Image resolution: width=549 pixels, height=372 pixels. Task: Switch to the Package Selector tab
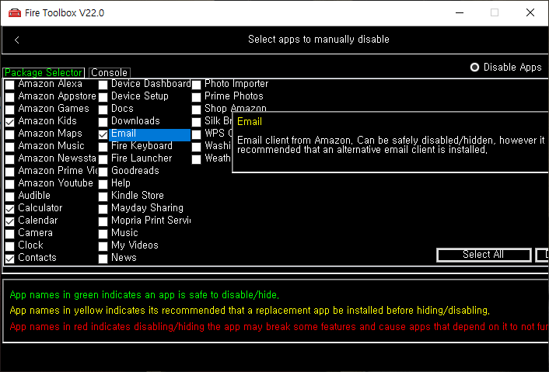[44, 72]
